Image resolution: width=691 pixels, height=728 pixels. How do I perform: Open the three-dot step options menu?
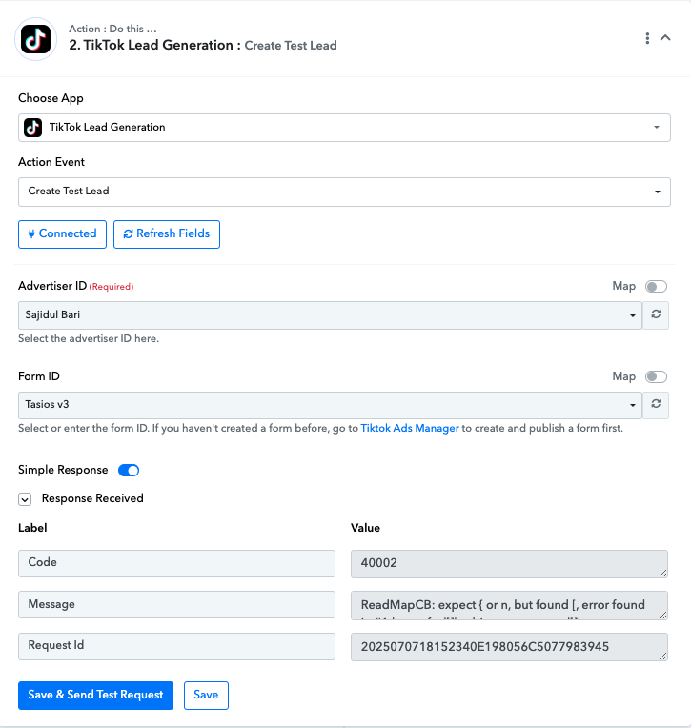(x=647, y=38)
